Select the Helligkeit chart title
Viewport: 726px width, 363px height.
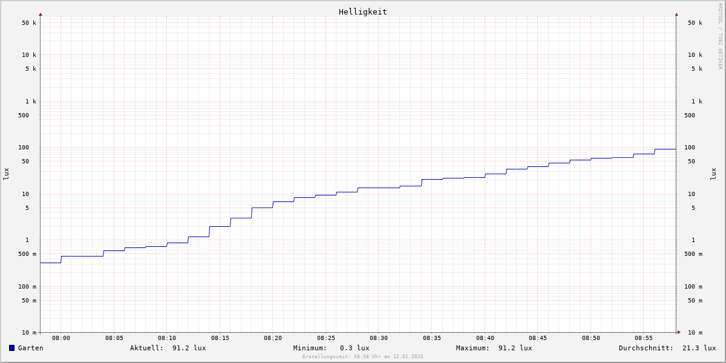coord(362,11)
